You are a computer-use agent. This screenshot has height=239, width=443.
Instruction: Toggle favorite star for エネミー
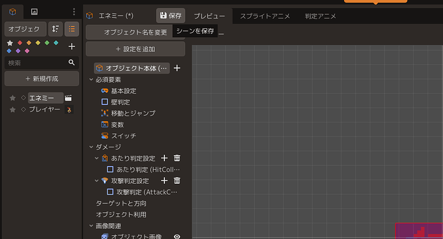[12, 98]
